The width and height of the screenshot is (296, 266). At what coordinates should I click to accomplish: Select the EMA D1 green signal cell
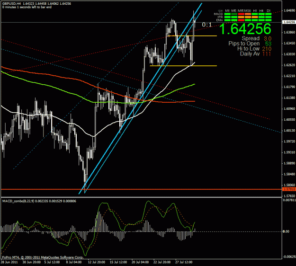[268, 20]
